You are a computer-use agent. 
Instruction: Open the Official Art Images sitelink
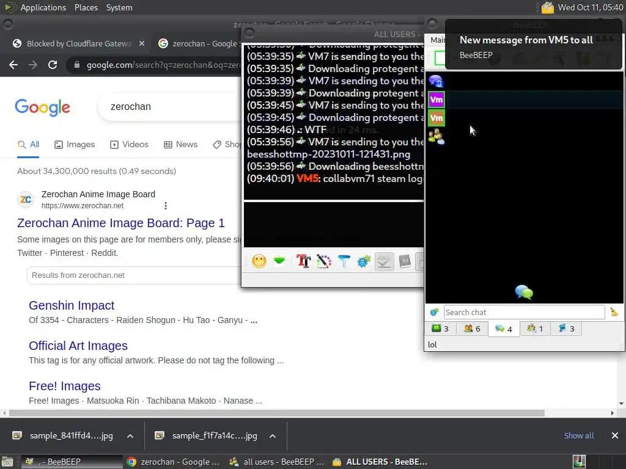pos(78,346)
